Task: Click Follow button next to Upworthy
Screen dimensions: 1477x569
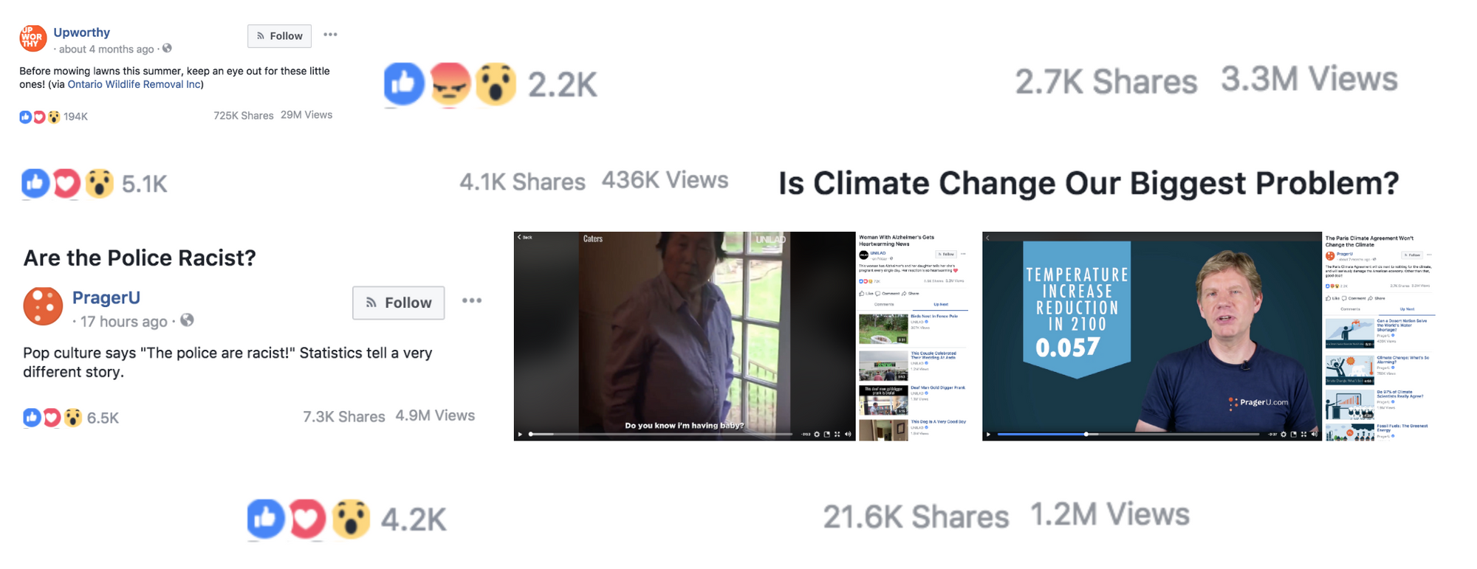Action: (279, 36)
